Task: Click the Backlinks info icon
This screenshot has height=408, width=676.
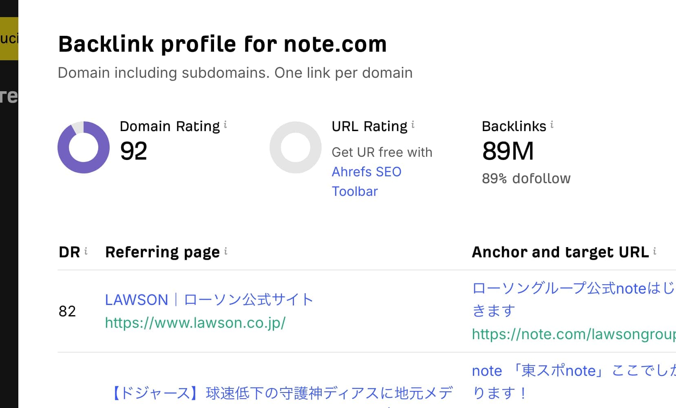Action: pos(552,125)
